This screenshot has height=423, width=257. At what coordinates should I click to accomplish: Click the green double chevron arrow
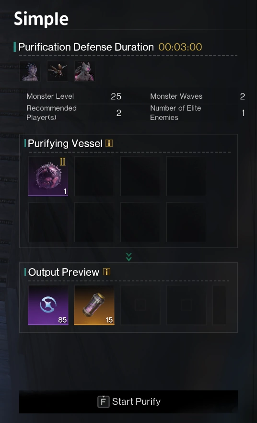pyautogui.click(x=129, y=257)
